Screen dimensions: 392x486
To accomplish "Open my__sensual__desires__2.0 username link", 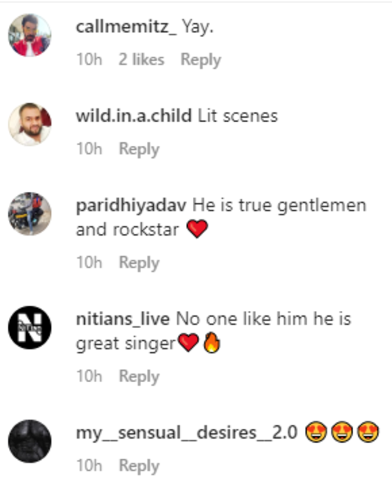I will [x=186, y=433].
